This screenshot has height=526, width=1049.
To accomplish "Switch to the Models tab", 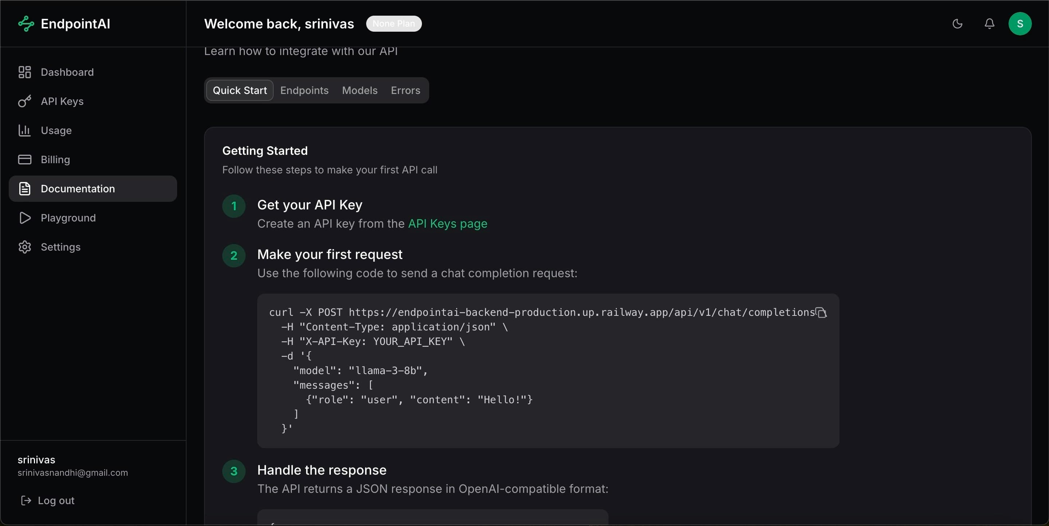I will coord(360,90).
